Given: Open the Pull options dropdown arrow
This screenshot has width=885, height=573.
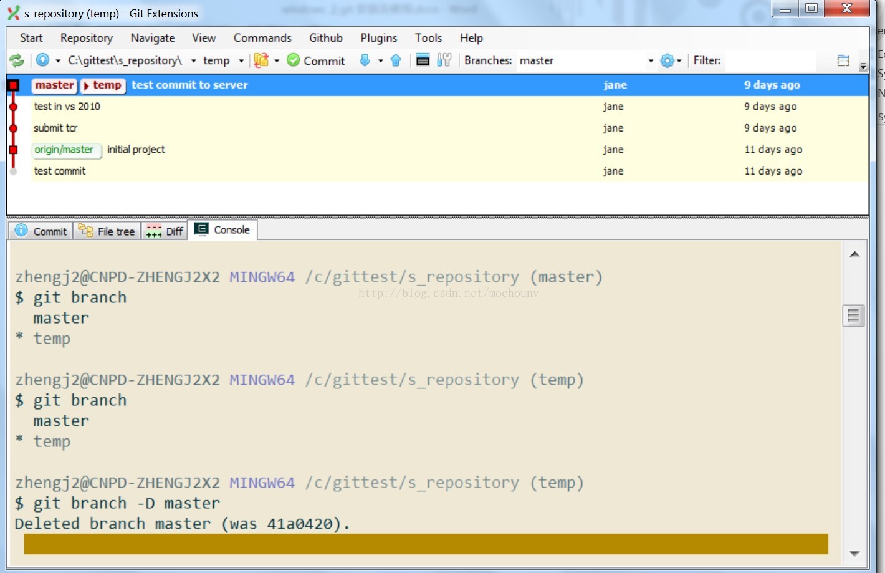Looking at the screenshot, I should coord(380,60).
